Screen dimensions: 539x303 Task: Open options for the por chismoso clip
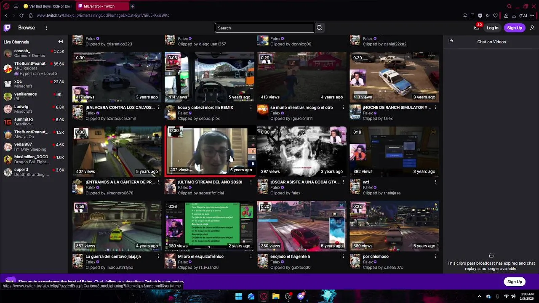click(x=435, y=256)
